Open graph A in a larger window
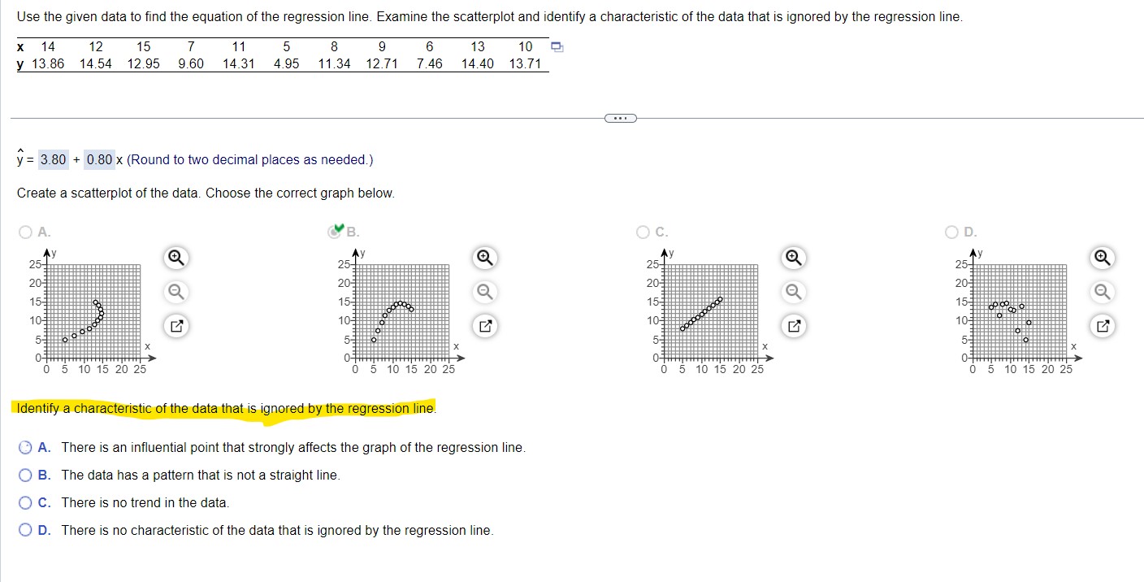Viewport: 1144px width, 582px height. tap(174, 325)
